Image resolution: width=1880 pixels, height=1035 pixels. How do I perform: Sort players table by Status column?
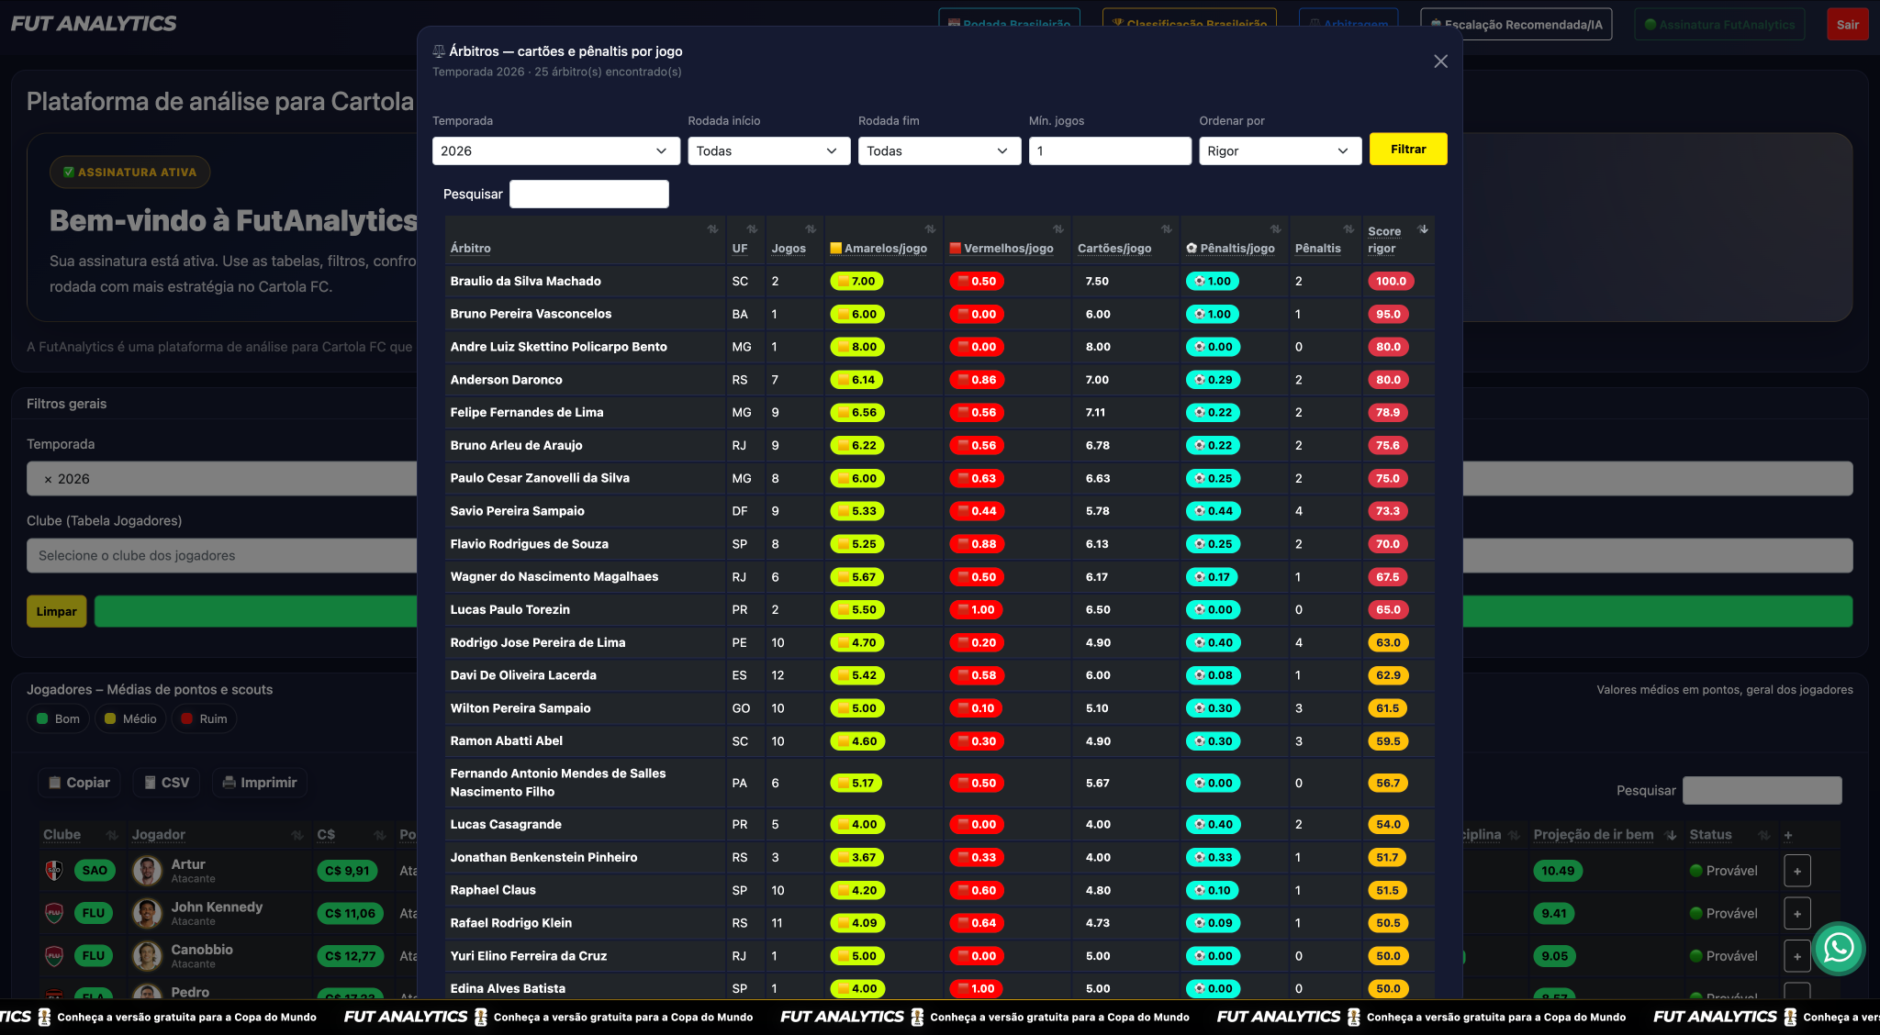point(1729,834)
